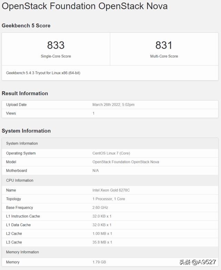
Task: Click the System Information section heading
Action: coord(26,131)
